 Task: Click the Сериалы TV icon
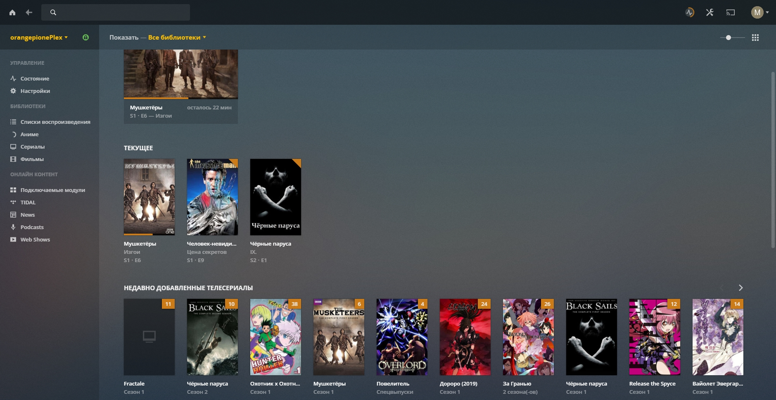point(13,147)
